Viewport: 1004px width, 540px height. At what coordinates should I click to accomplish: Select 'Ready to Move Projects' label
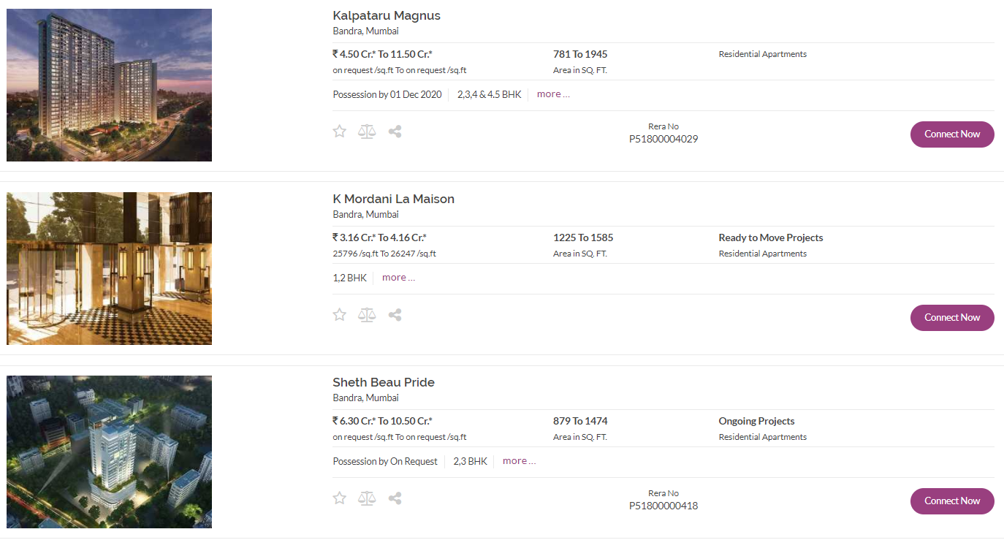click(x=771, y=237)
